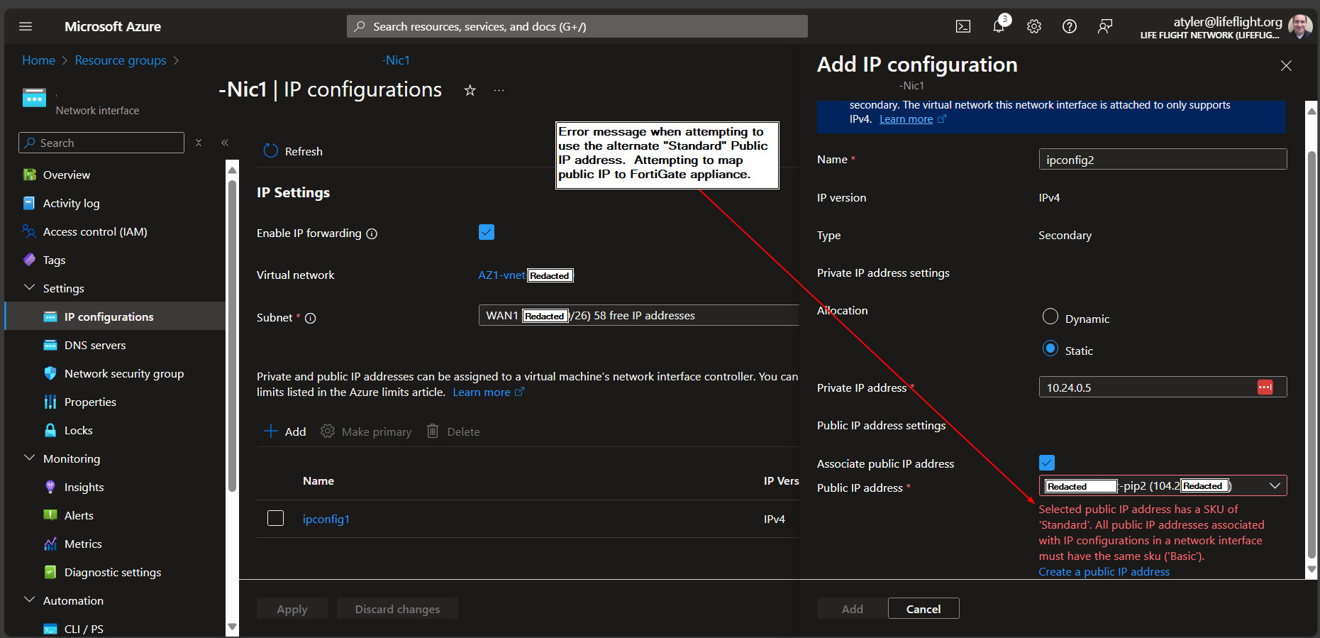Click the sidebar Search field

click(x=101, y=143)
